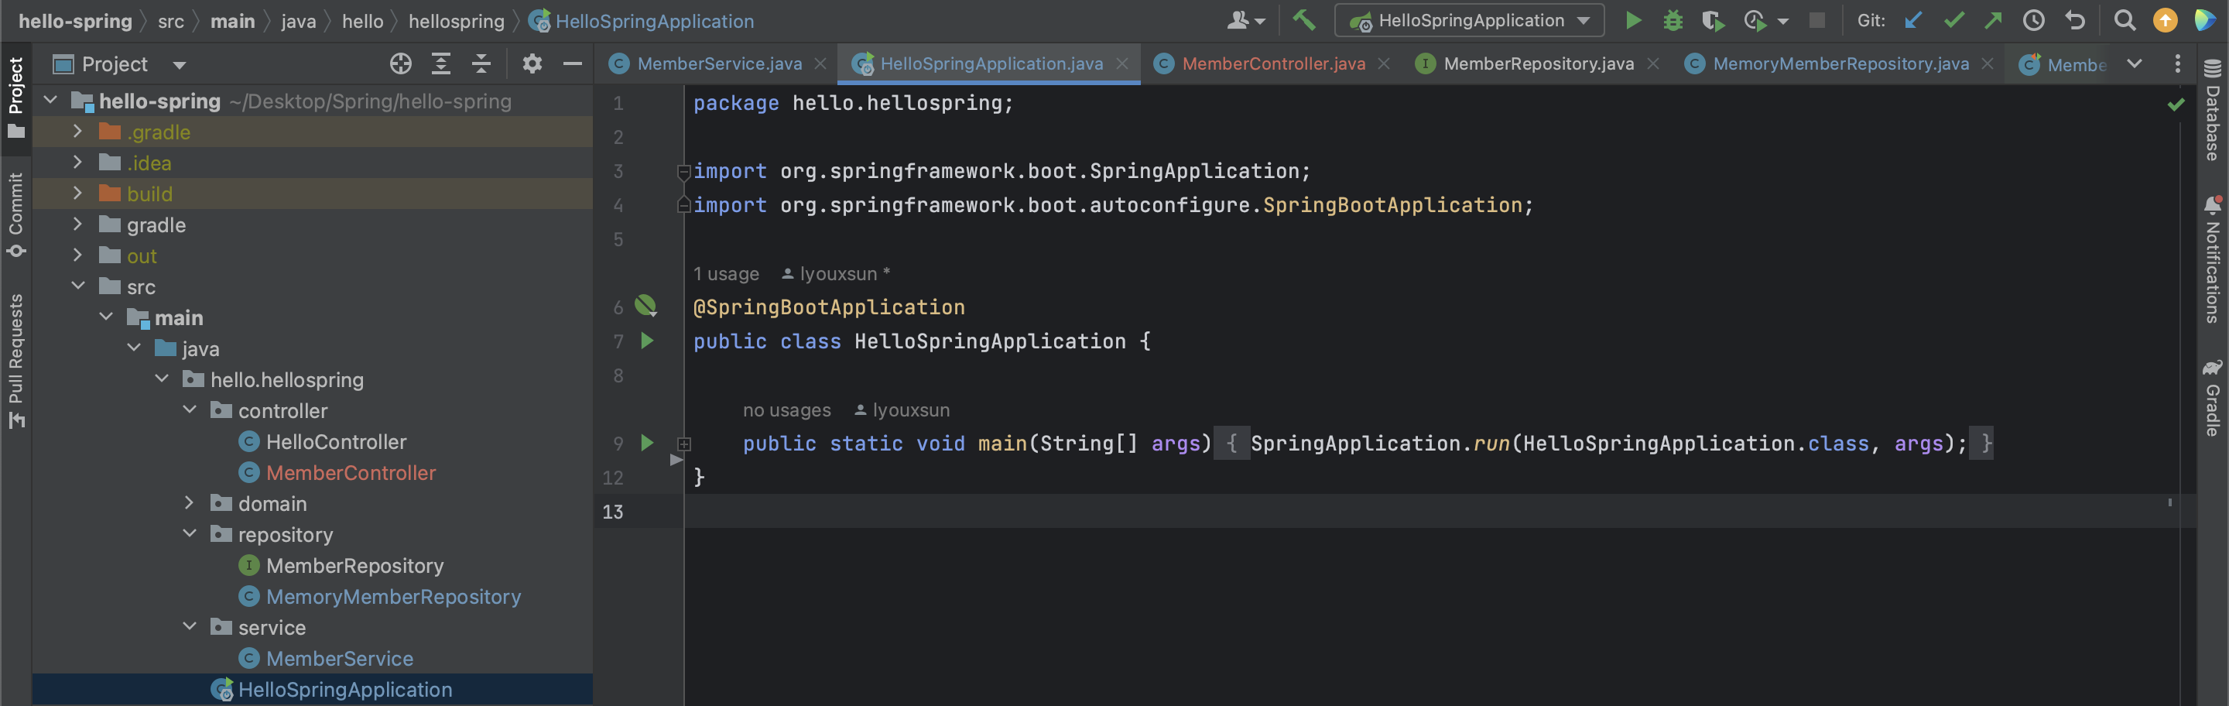Expand the .gradle folder
Screen dimensions: 2229x706
point(77,132)
